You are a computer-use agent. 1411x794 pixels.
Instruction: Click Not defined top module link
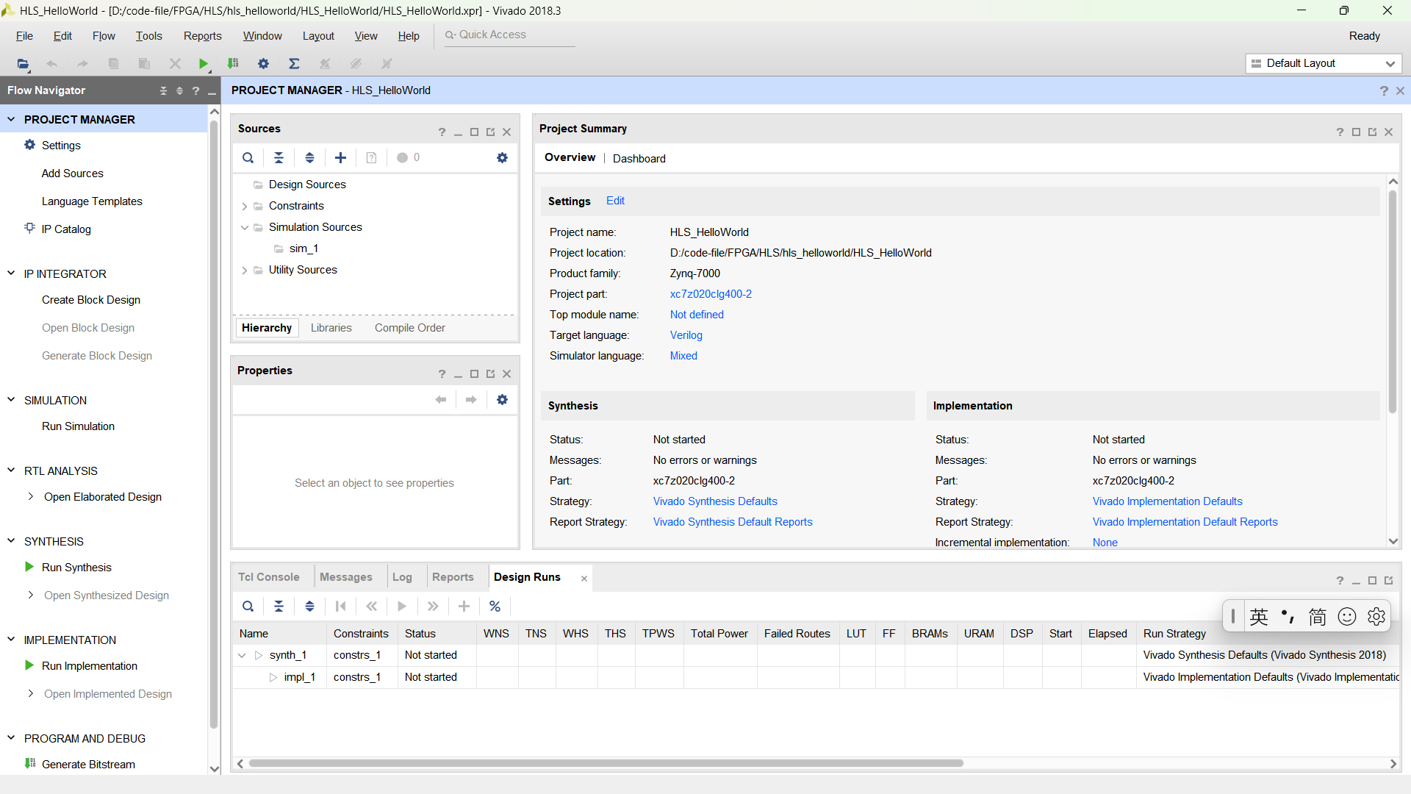click(697, 315)
